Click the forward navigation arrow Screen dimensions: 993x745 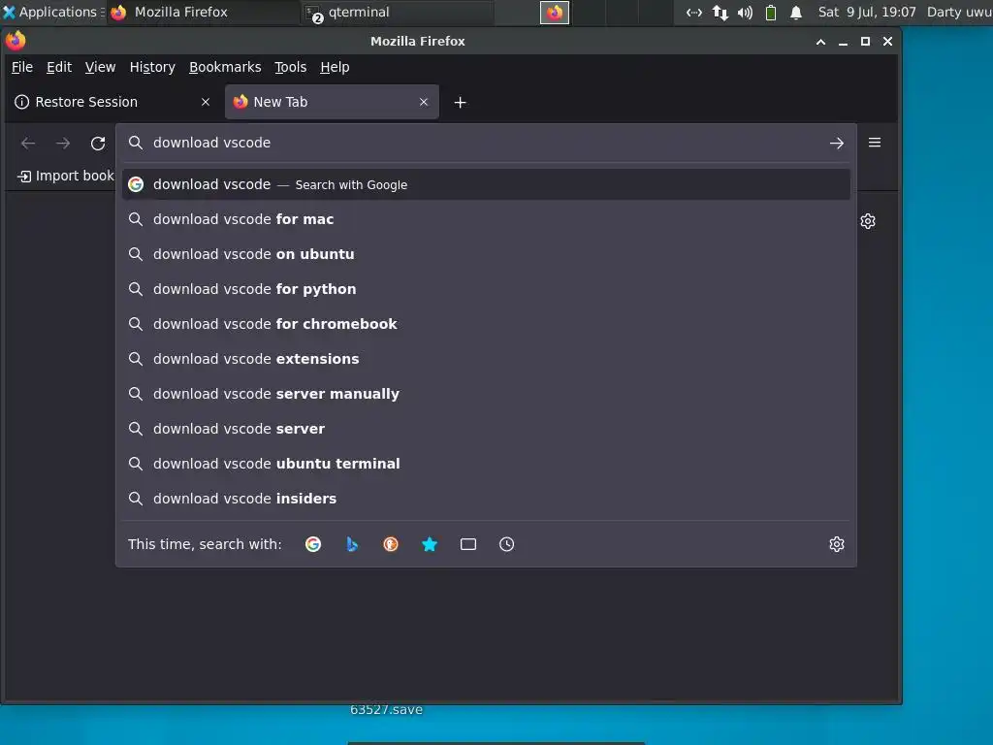[63, 144]
